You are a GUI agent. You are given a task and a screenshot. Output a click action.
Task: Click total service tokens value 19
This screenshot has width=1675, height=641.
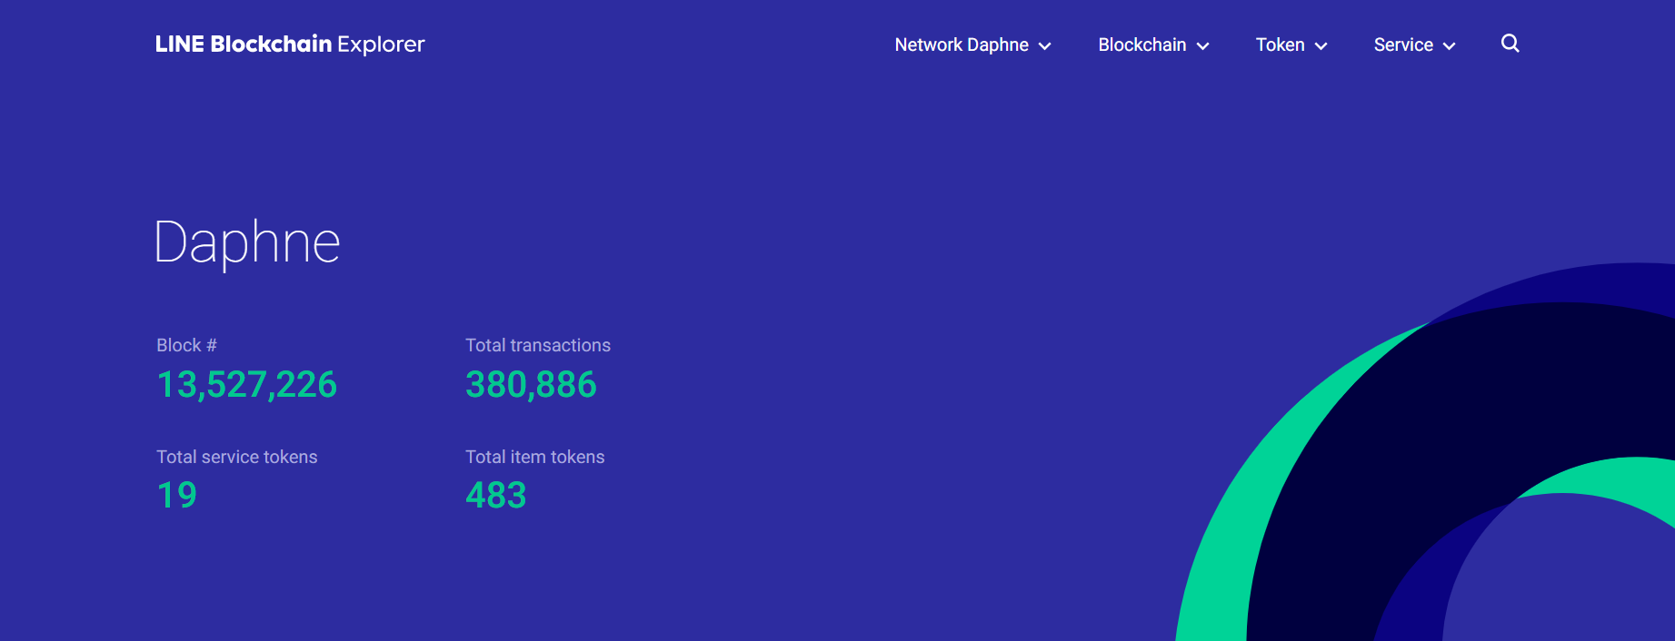pos(176,496)
